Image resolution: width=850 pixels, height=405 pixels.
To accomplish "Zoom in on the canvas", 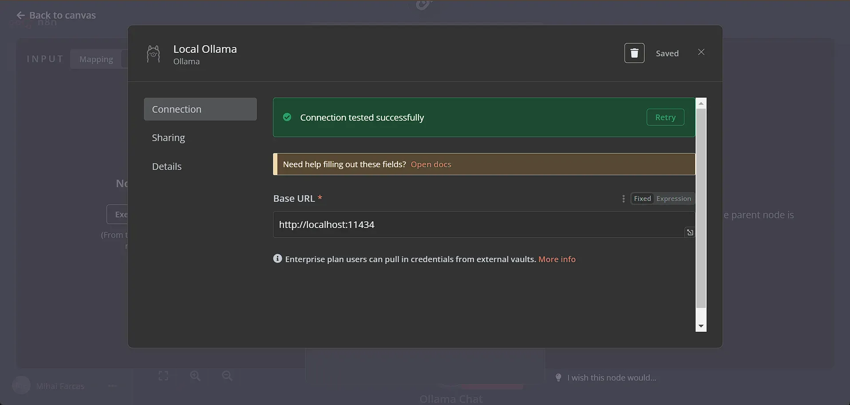I will click(194, 376).
